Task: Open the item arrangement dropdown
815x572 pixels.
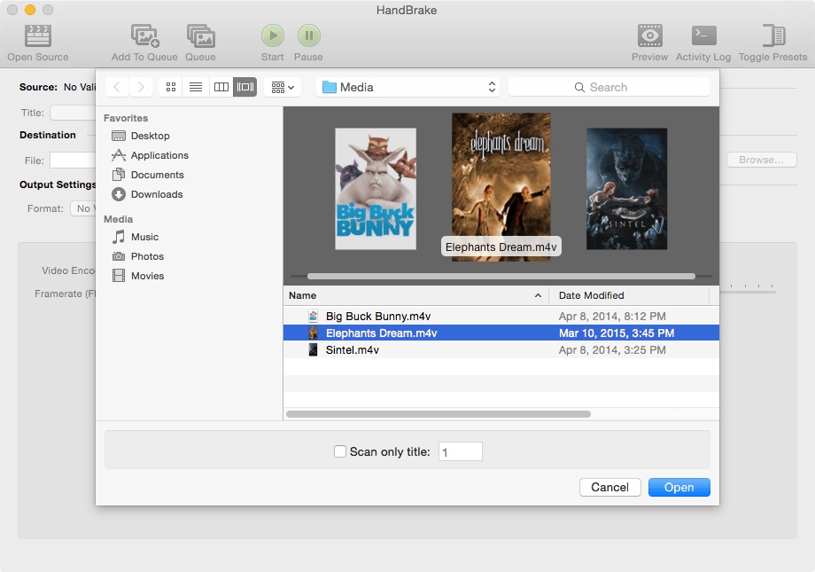Action: point(283,87)
